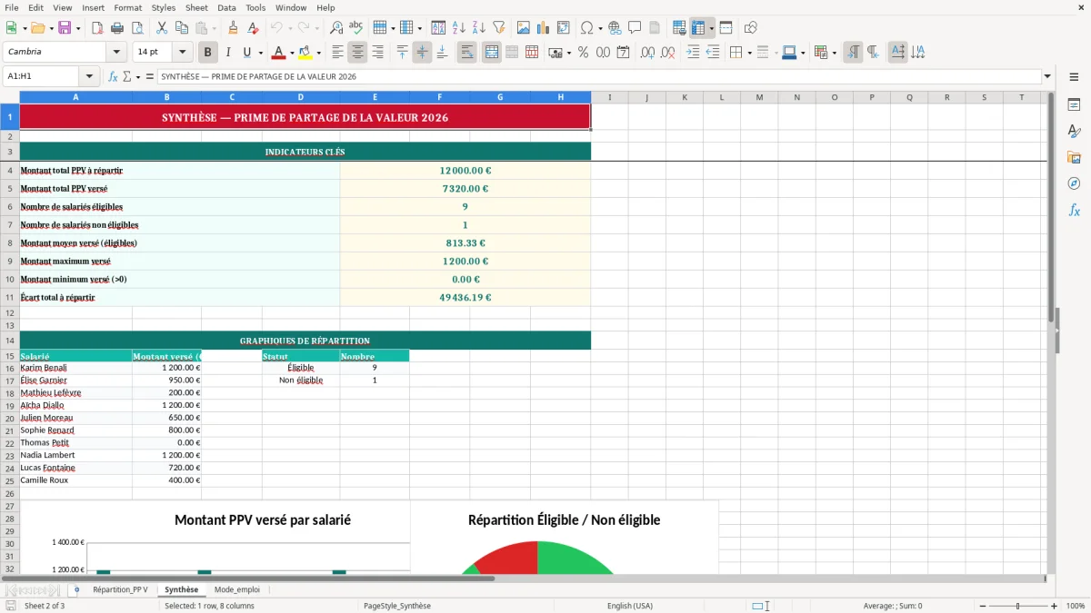Viewport: 1091px width, 613px height.
Task: Open Sidebar Properties panel icon
Action: coord(1074,105)
